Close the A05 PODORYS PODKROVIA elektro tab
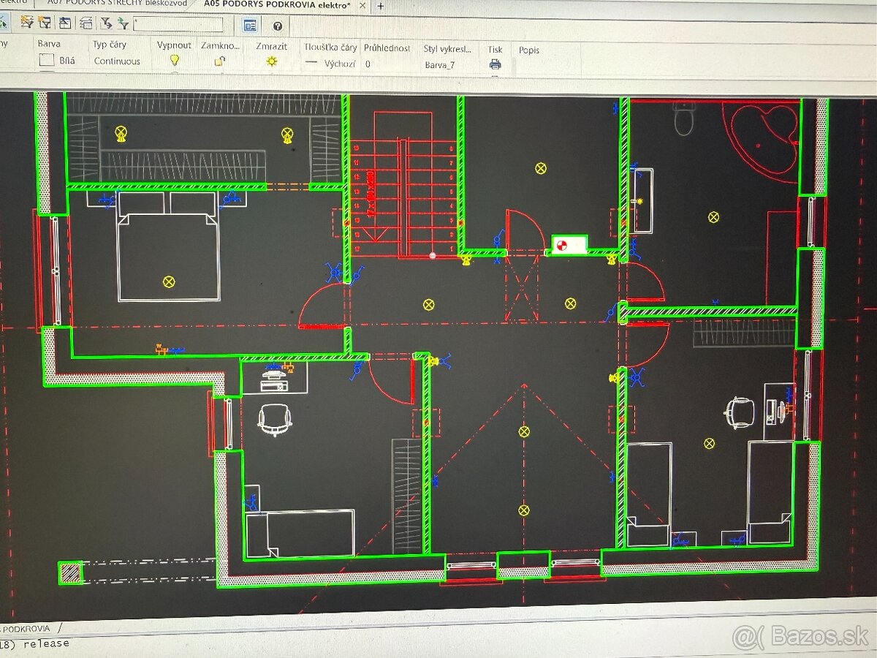 [x=363, y=4]
